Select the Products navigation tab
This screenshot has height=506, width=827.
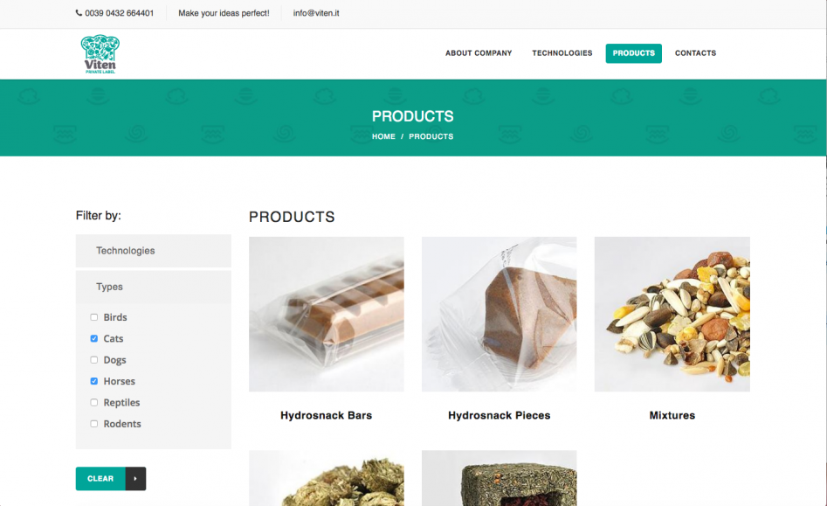(633, 53)
